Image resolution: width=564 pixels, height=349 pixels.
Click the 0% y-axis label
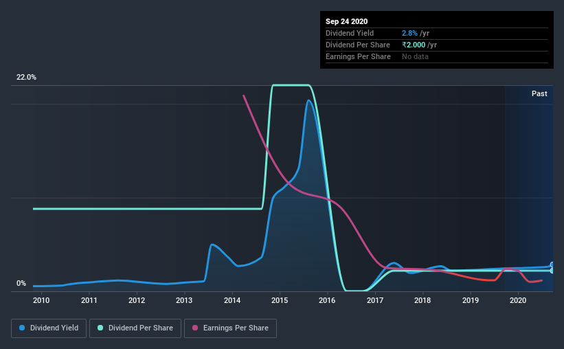pos(21,284)
